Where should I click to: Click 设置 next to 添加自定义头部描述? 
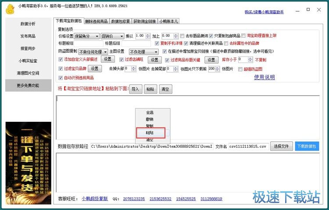(108, 59)
